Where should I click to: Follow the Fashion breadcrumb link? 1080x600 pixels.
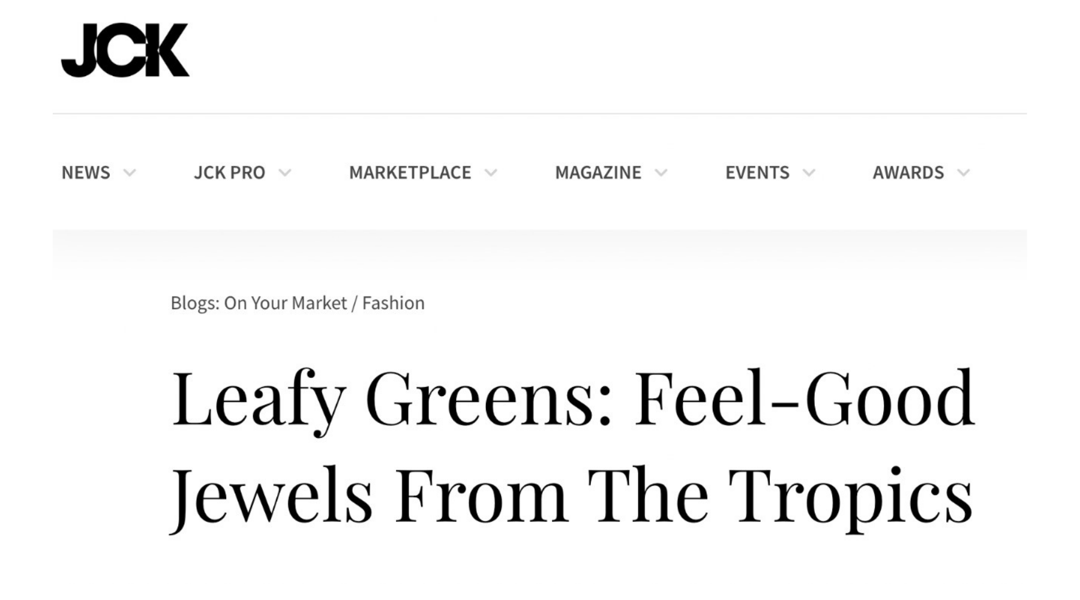(x=393, y=303)
